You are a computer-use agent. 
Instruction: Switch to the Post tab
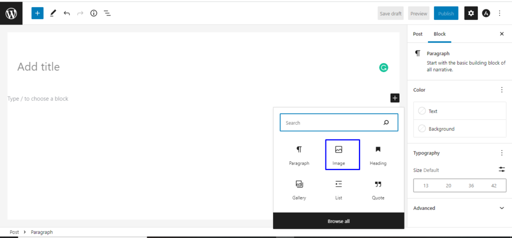(417, 34)
